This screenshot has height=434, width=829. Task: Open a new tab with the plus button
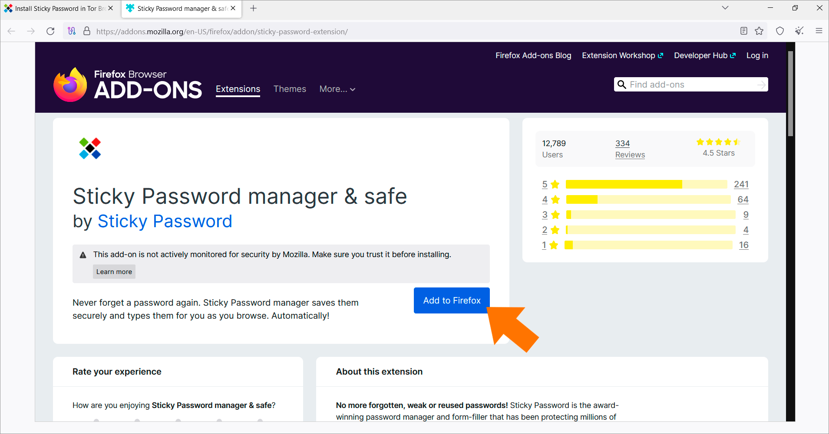[254, 8]
